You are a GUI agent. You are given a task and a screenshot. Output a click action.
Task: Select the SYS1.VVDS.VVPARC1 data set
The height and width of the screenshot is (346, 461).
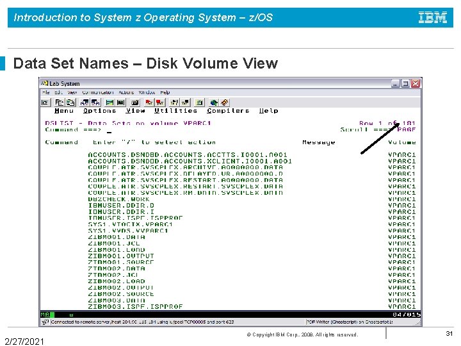tap(128, 231)
